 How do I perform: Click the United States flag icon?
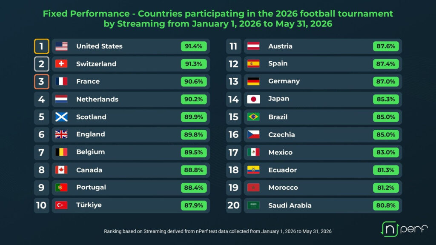[x=61, y=46]
